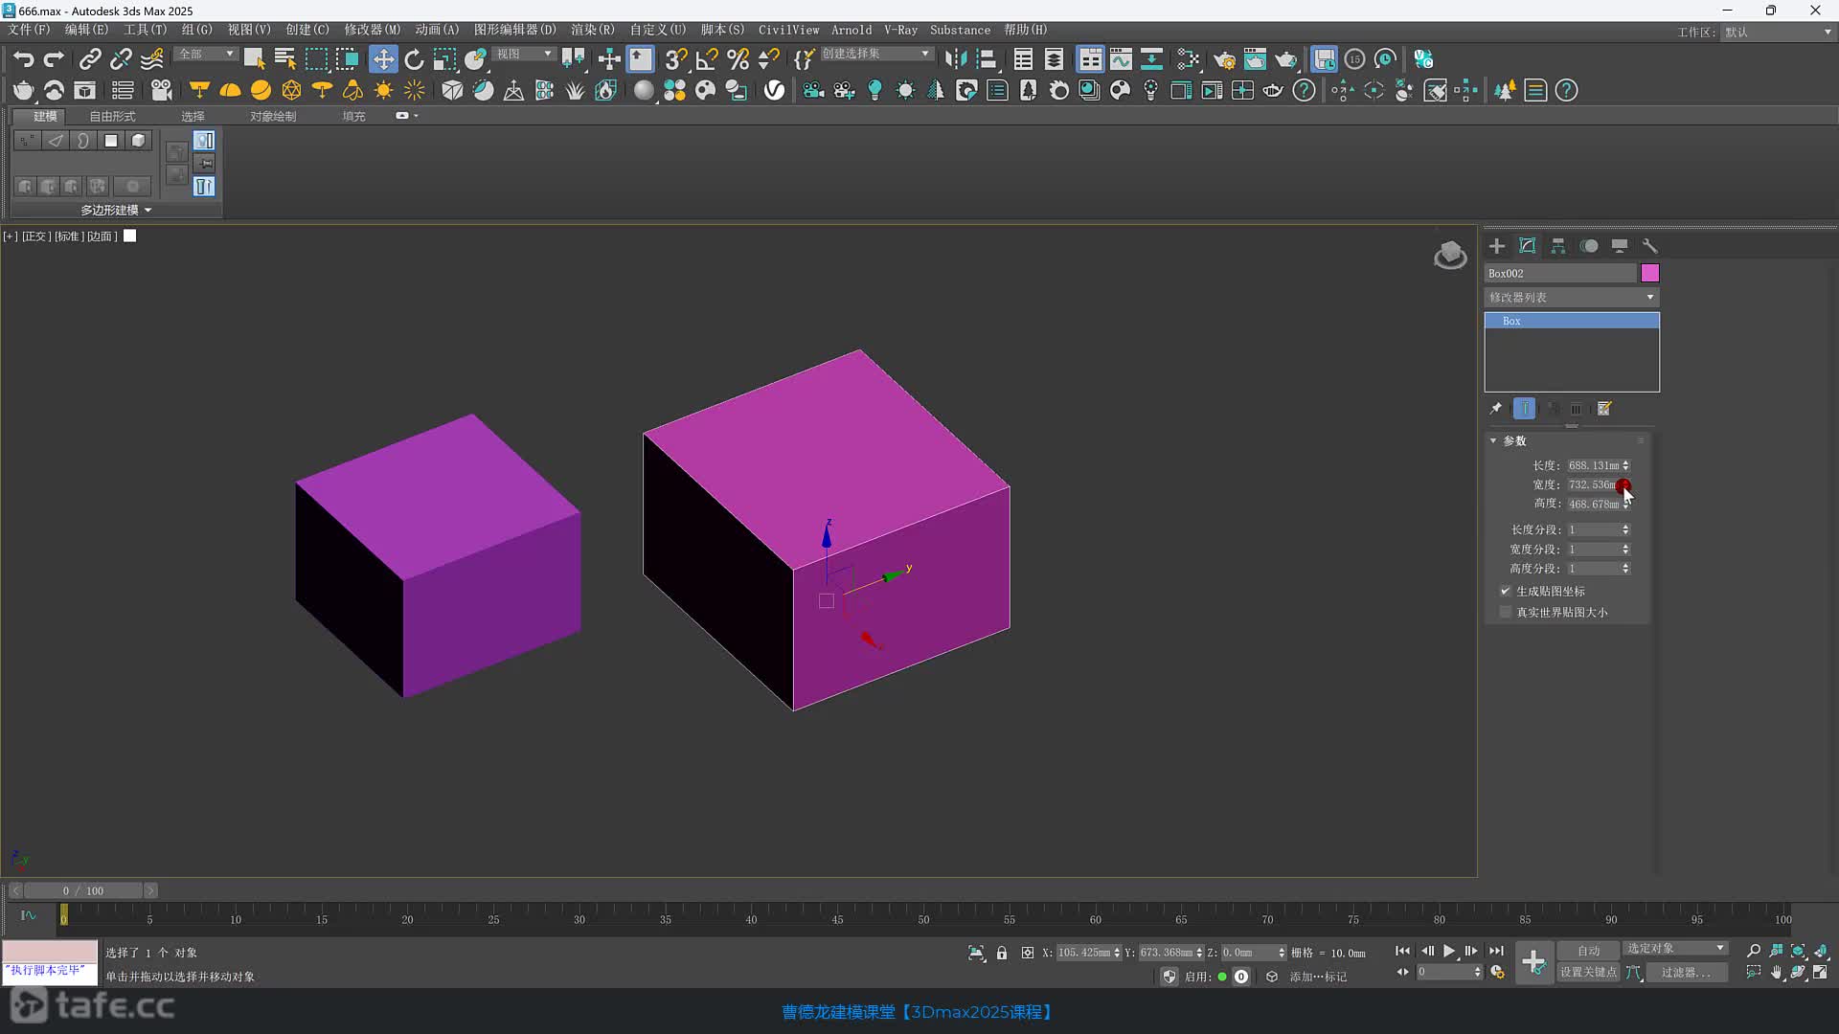This screenshot has height=1034, width=1839.
Task: Open Render Setup teapot with gear
Action: [x=1224, y=59]
